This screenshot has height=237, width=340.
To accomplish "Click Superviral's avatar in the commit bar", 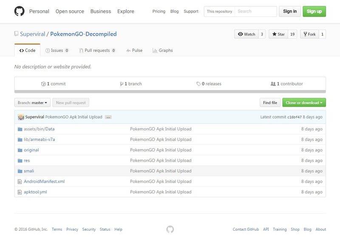I will point(21,117).
